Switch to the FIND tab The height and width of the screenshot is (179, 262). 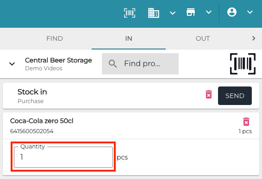pos(55,38)
